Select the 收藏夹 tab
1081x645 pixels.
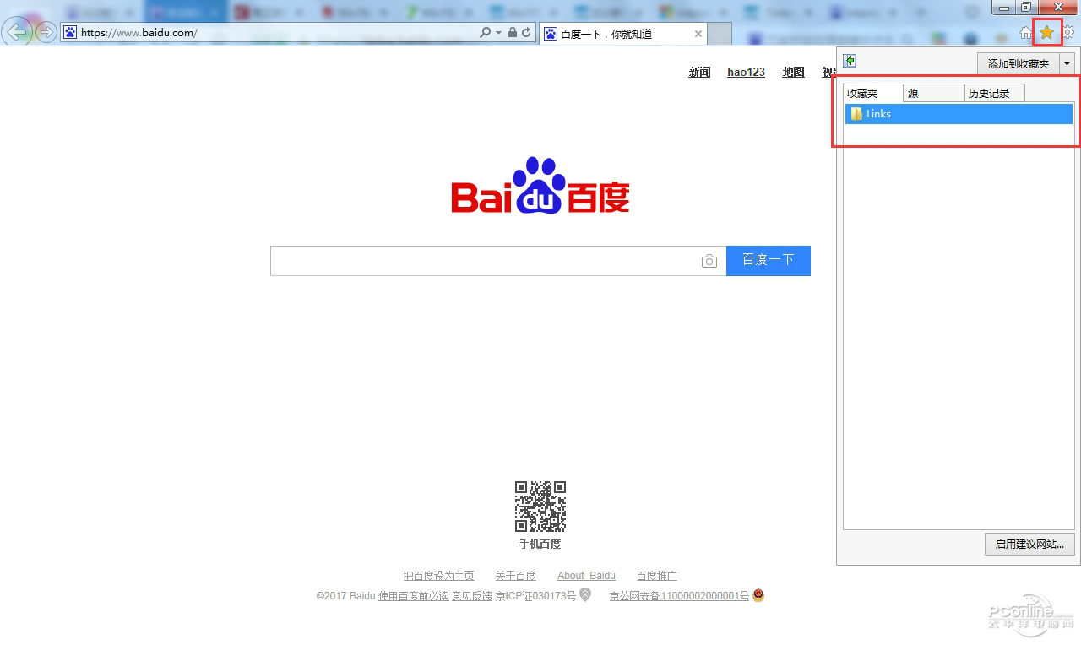click(x=873, y=93)
